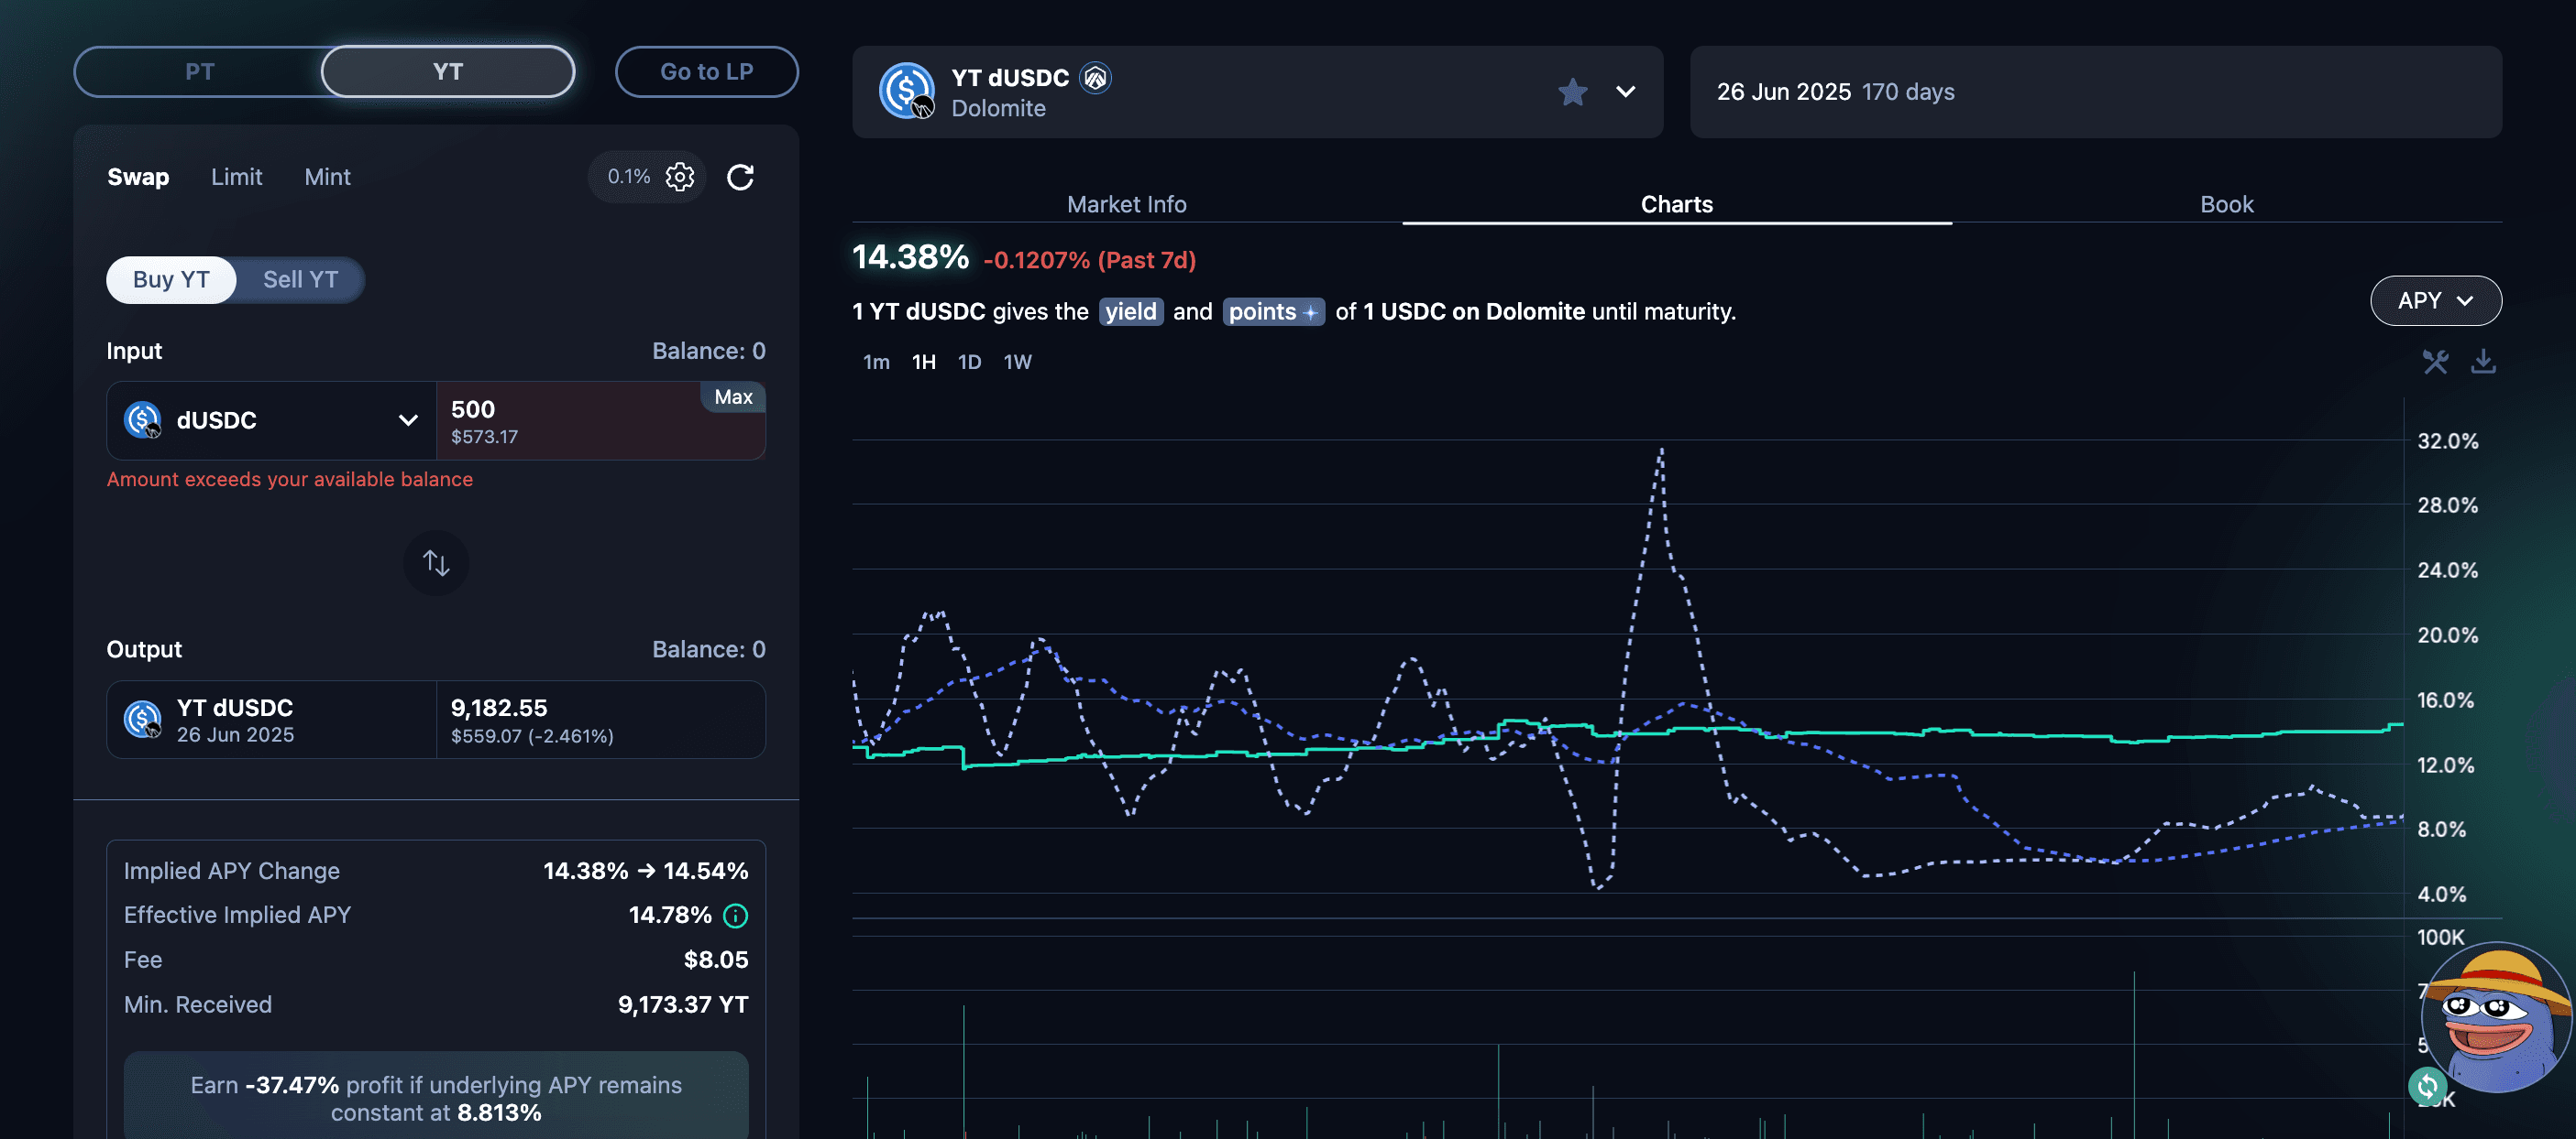Click the yield tag in description

click(x=1130, y=311)
